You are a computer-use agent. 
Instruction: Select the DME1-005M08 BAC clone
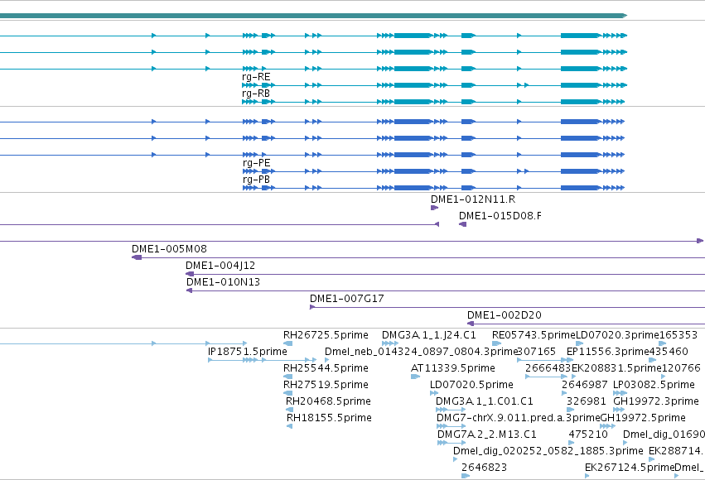point(169,249)
